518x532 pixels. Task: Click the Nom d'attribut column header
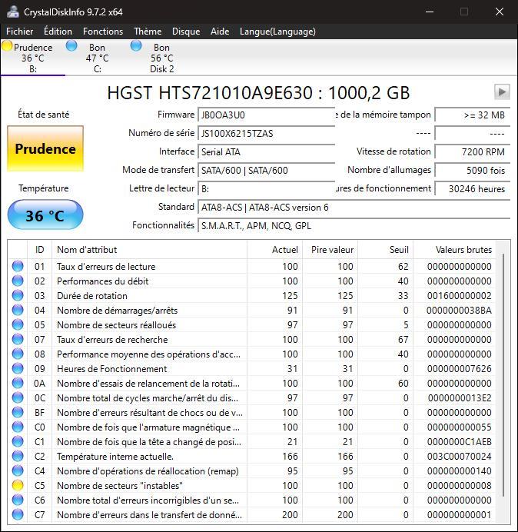pos(149,250)
